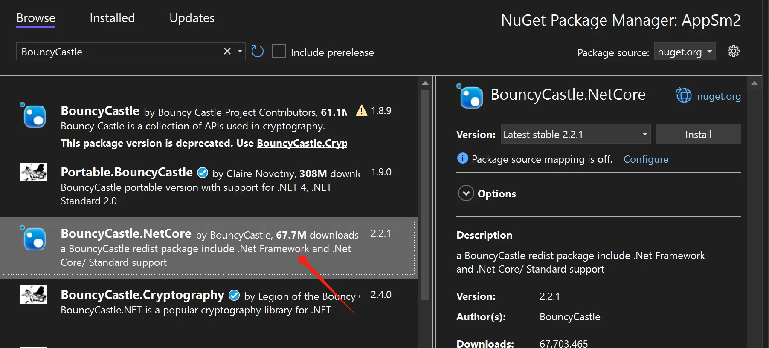Viewport: 769px width, 348px height.
Task: Open the Version Latest stable 2.2.1 dropdown
Action: coord(575,134)
